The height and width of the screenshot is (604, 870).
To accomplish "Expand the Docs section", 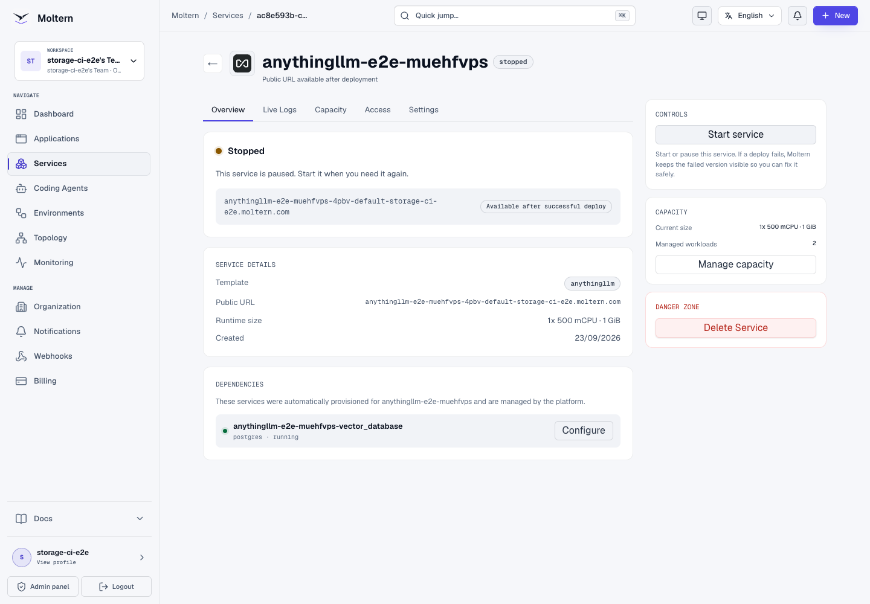I will pyautogui.click(x=79, y=519).
